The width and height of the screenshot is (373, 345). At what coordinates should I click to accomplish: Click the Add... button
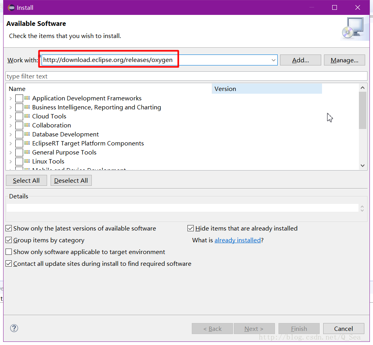[x=300, y=60]
